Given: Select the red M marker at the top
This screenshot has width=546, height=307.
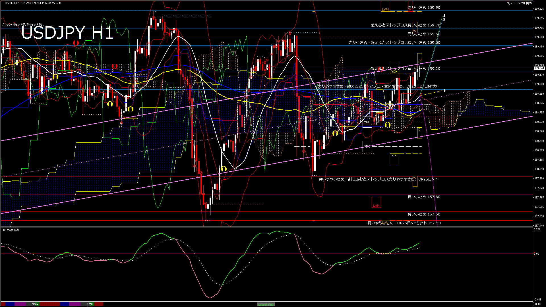Looking at the screenshot, I should coord(410,9).
